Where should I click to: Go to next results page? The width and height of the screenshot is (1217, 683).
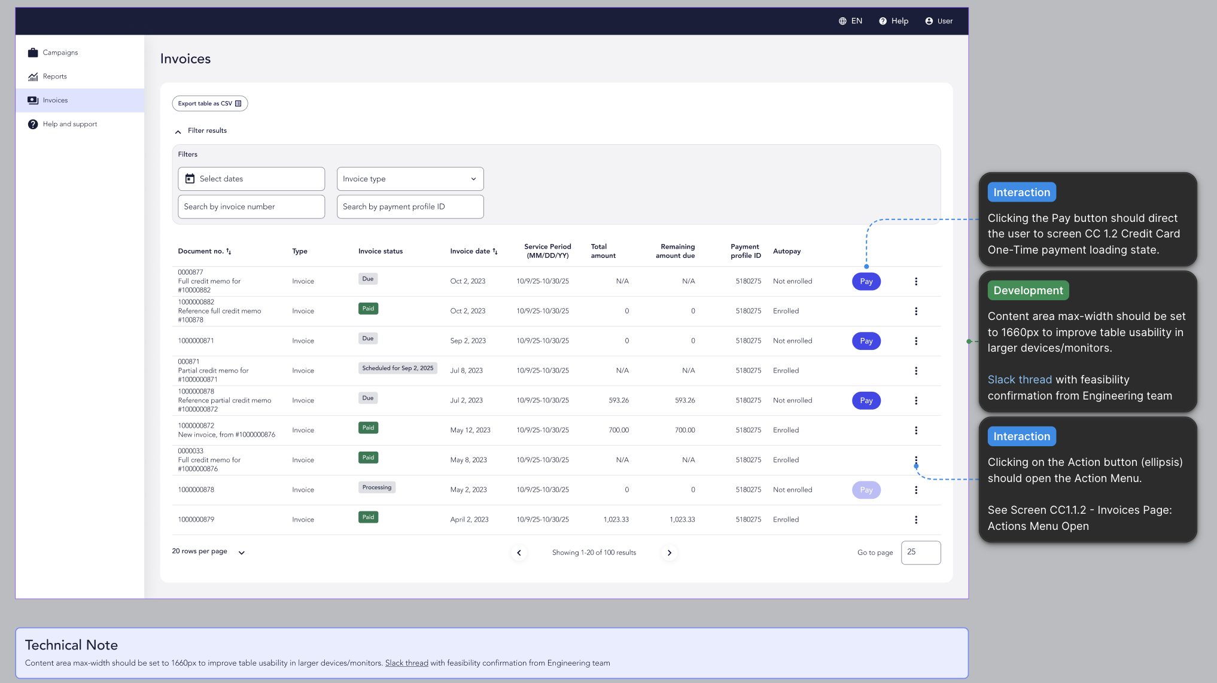point(669,553)
